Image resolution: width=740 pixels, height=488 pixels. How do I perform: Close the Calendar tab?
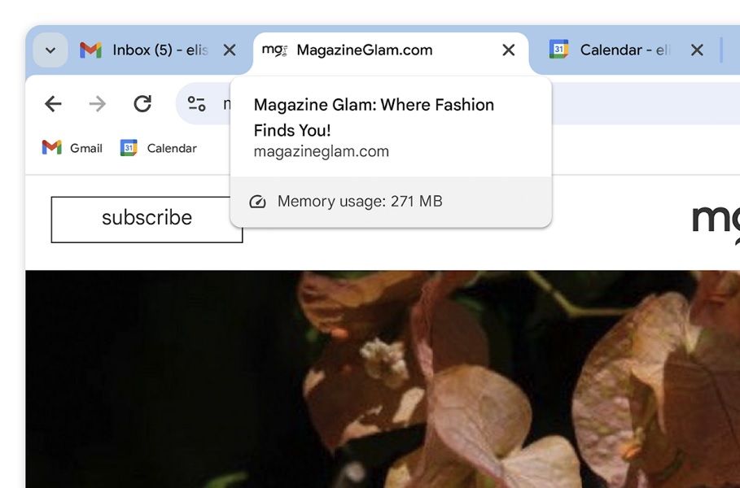click(x=697, y=50)
